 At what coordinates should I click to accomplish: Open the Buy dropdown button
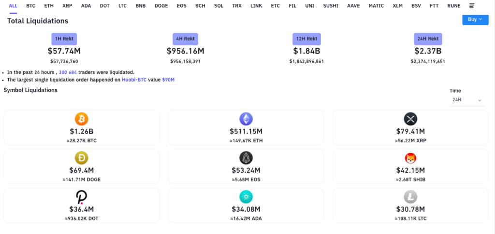(x=475, y=19)
